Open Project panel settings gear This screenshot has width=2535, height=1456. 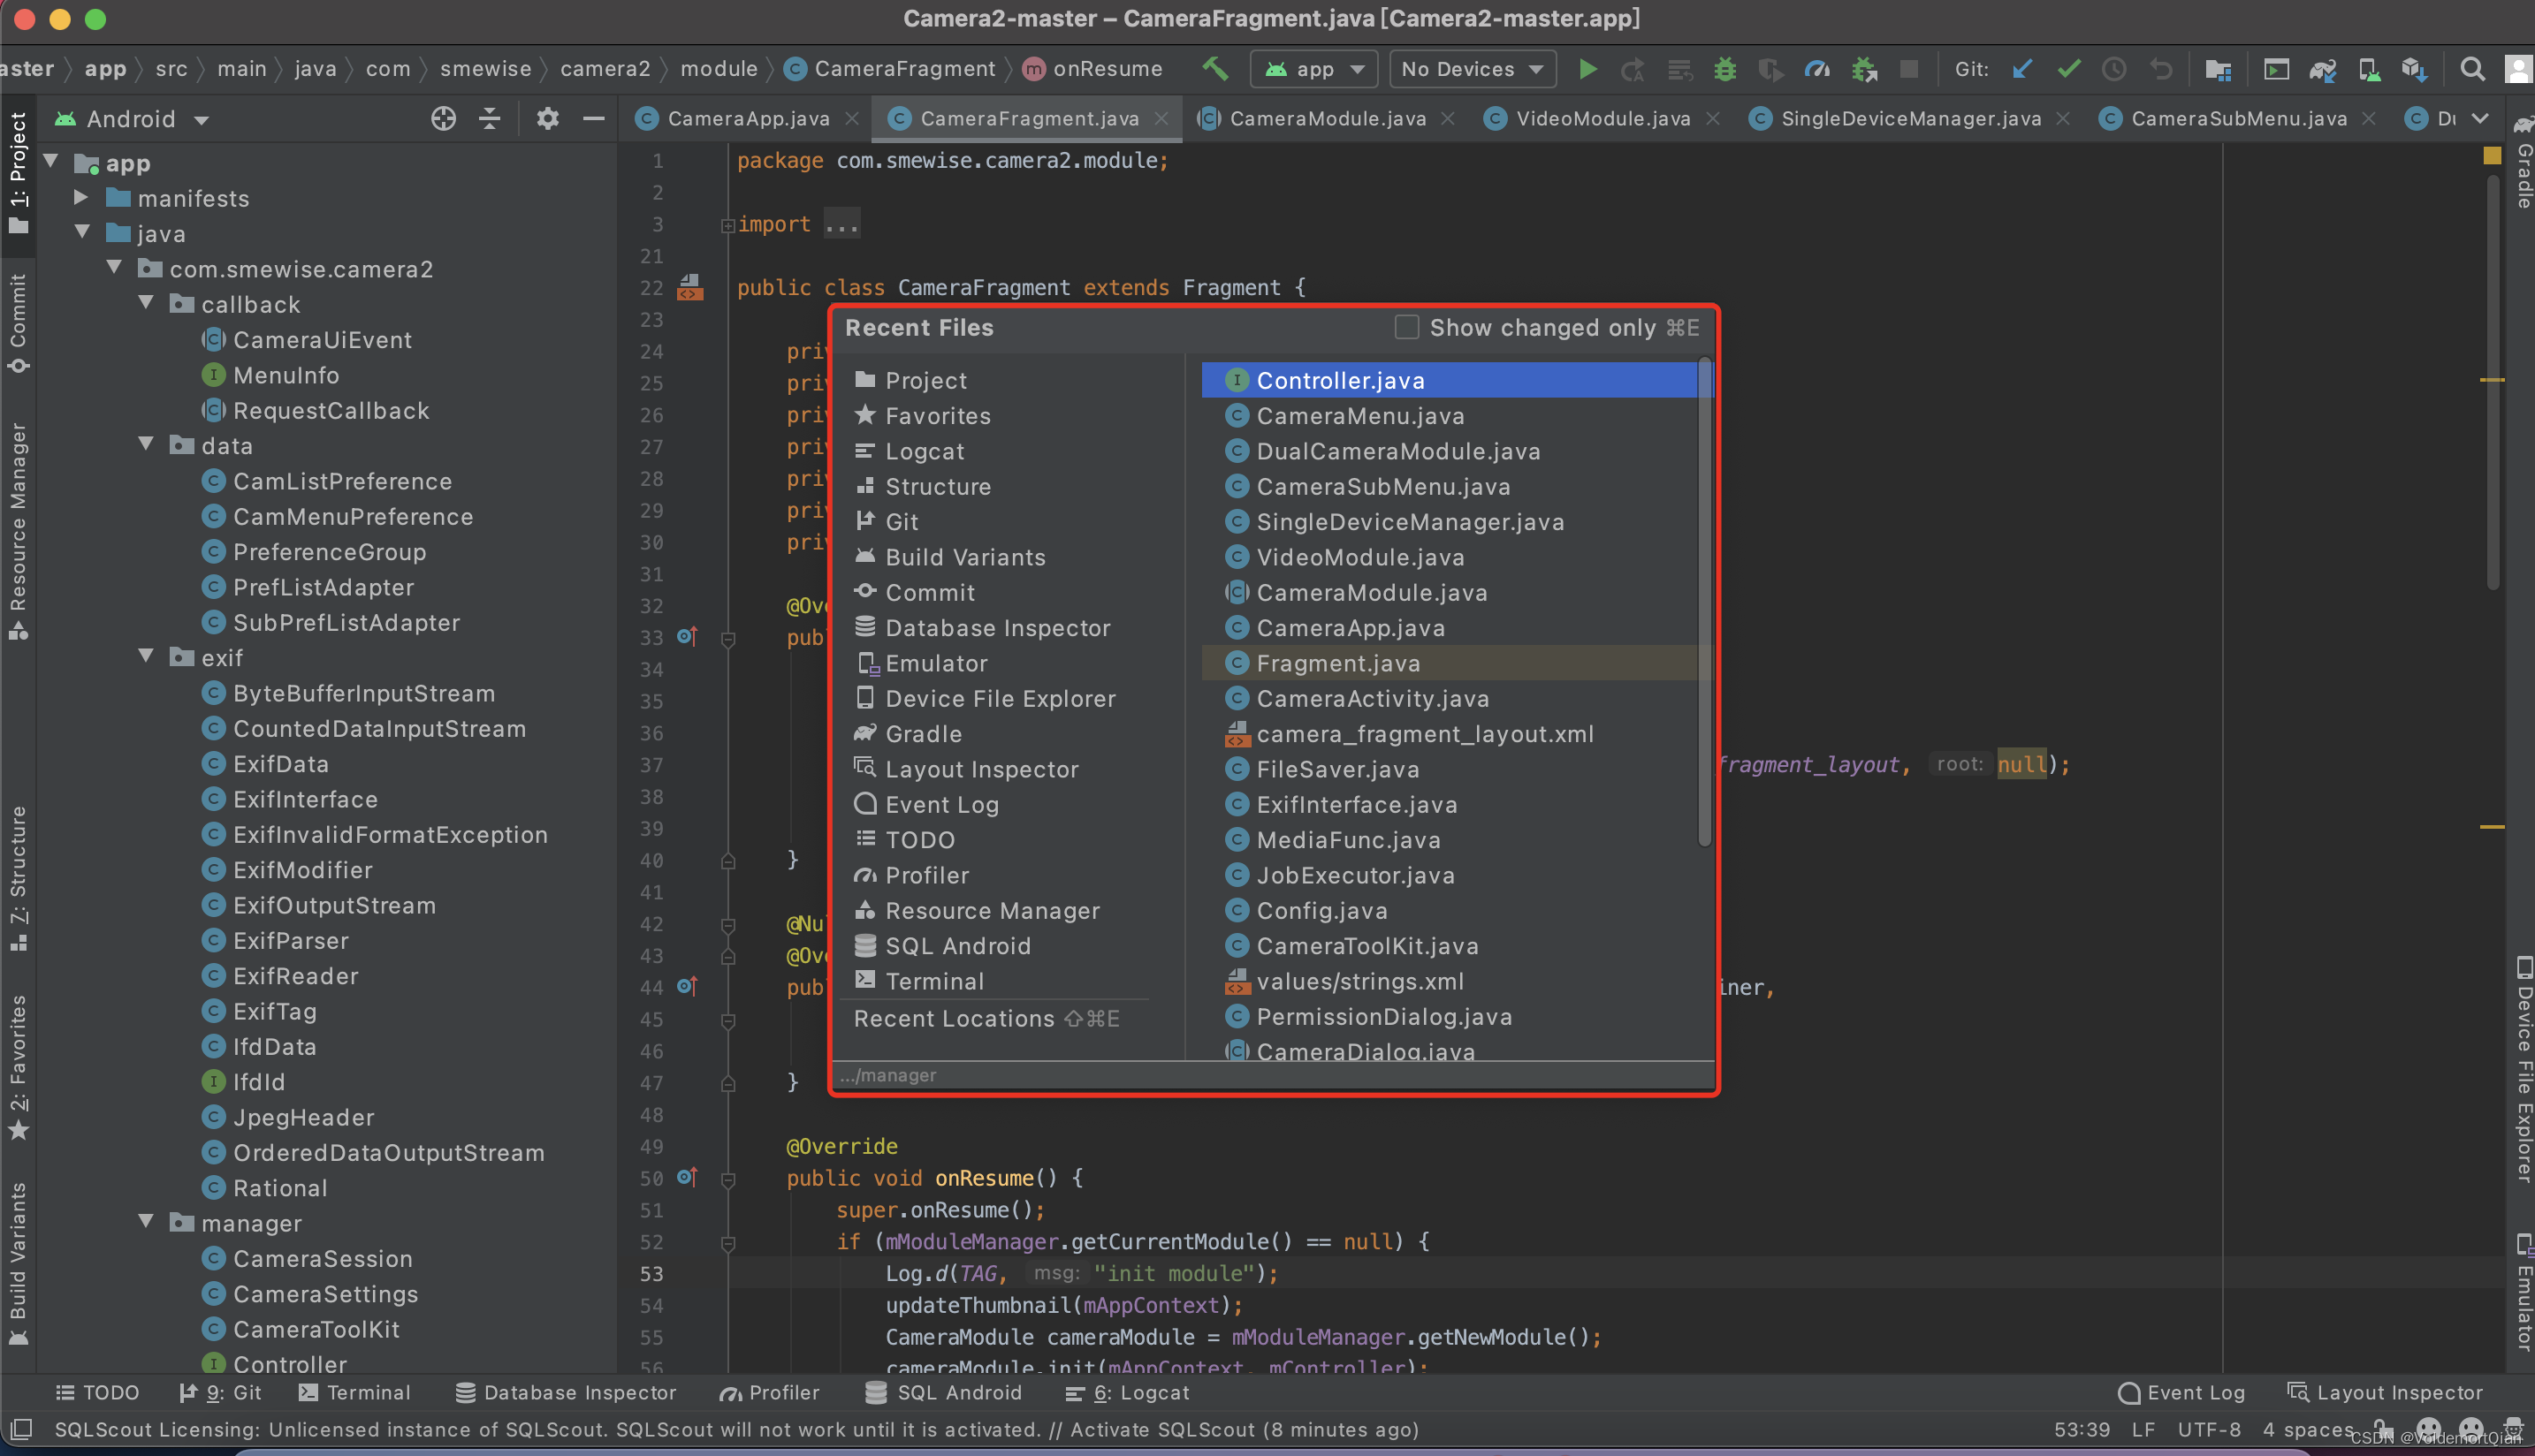(547, 119)
